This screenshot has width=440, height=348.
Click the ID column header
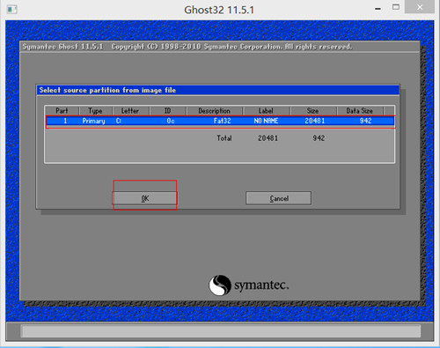point(167,111)
